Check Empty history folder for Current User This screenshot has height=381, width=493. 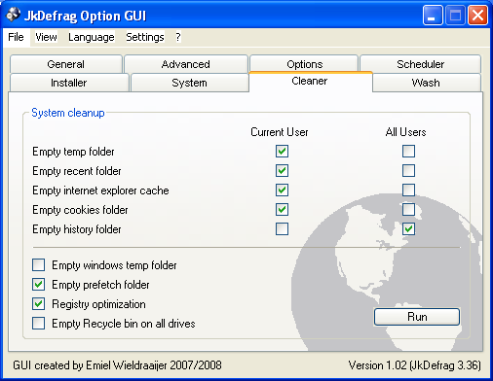(x=282, y=229)
